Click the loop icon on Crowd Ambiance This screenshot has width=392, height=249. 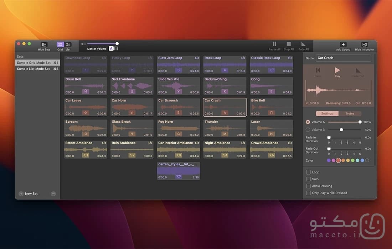[289, 143]
